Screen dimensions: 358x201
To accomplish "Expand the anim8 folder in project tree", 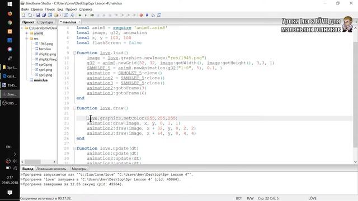I will point(27,33).
